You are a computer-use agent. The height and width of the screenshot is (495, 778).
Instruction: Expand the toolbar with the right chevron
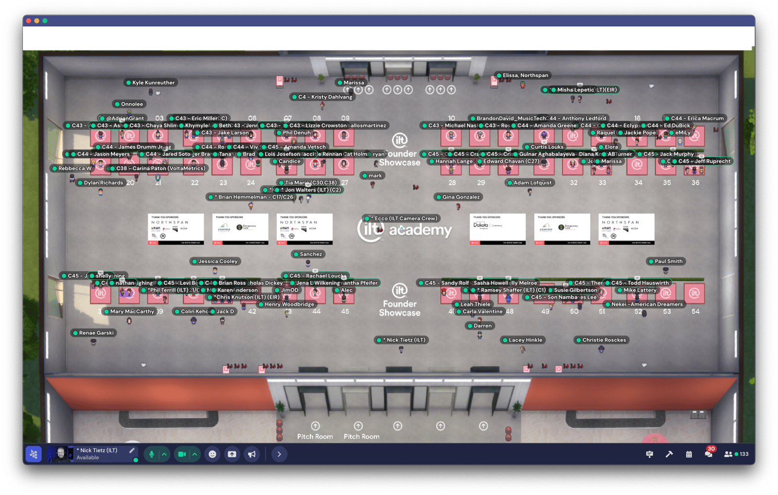tap(279, 454)
